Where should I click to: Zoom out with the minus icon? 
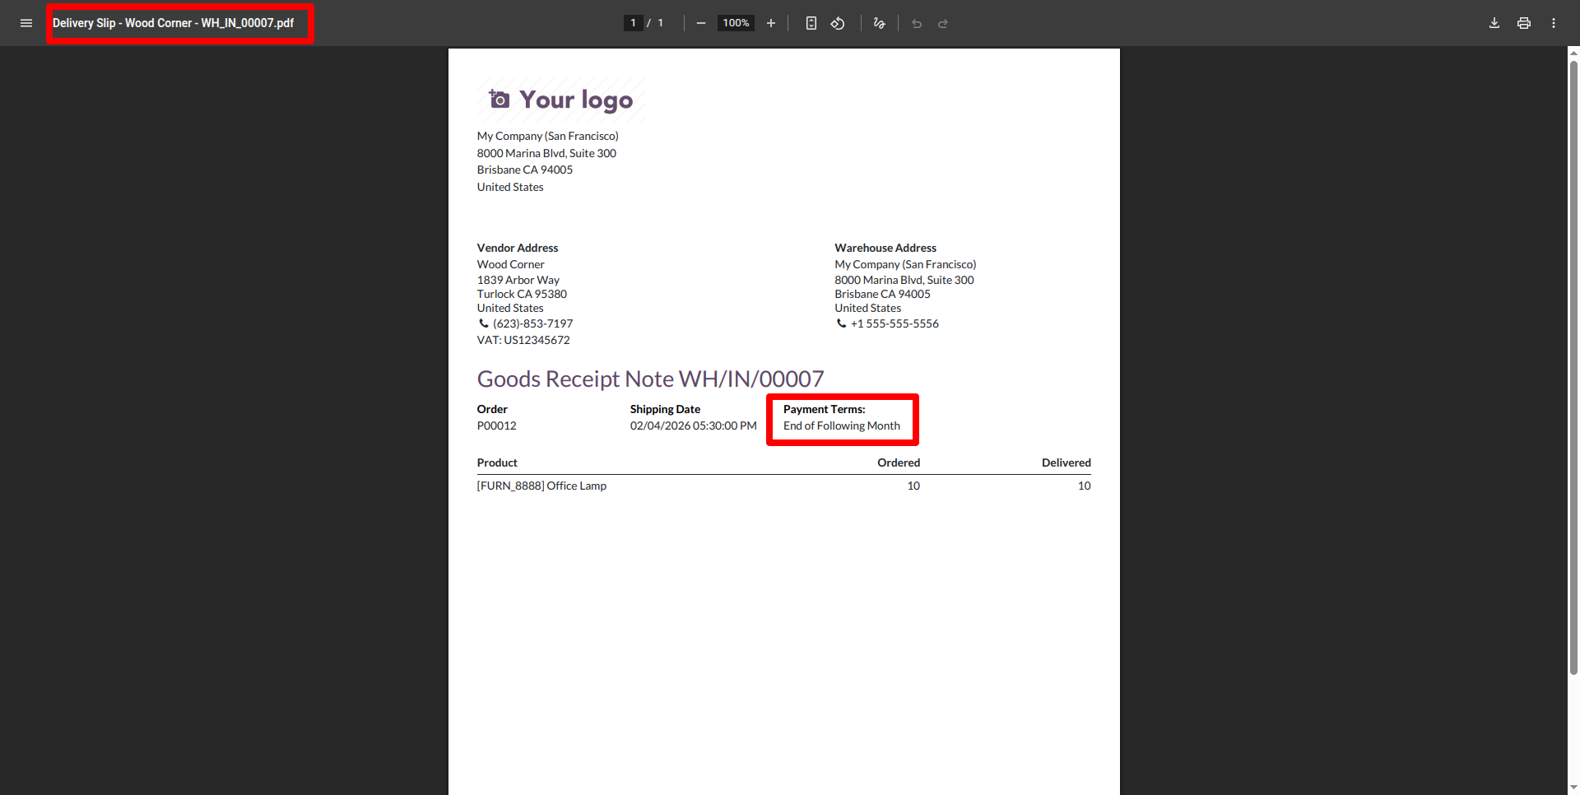701,23
